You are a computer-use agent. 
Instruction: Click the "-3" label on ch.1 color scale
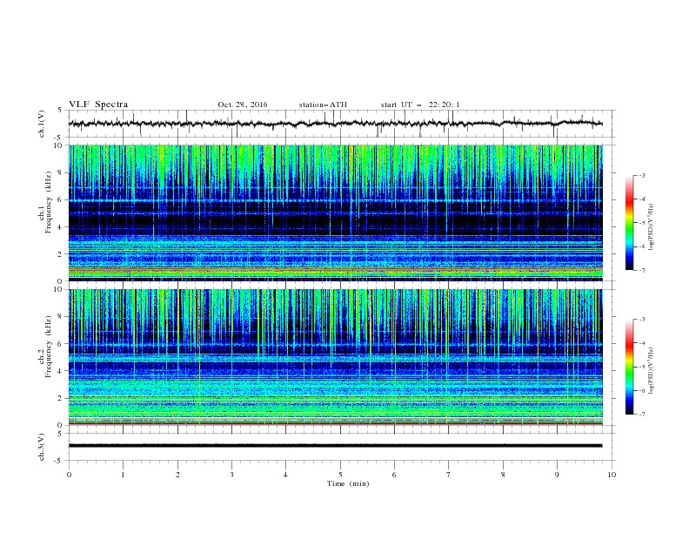(641, 175)
